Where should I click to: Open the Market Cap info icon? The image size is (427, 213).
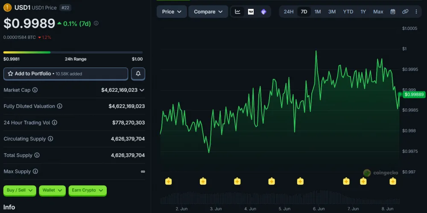[35, 90]
